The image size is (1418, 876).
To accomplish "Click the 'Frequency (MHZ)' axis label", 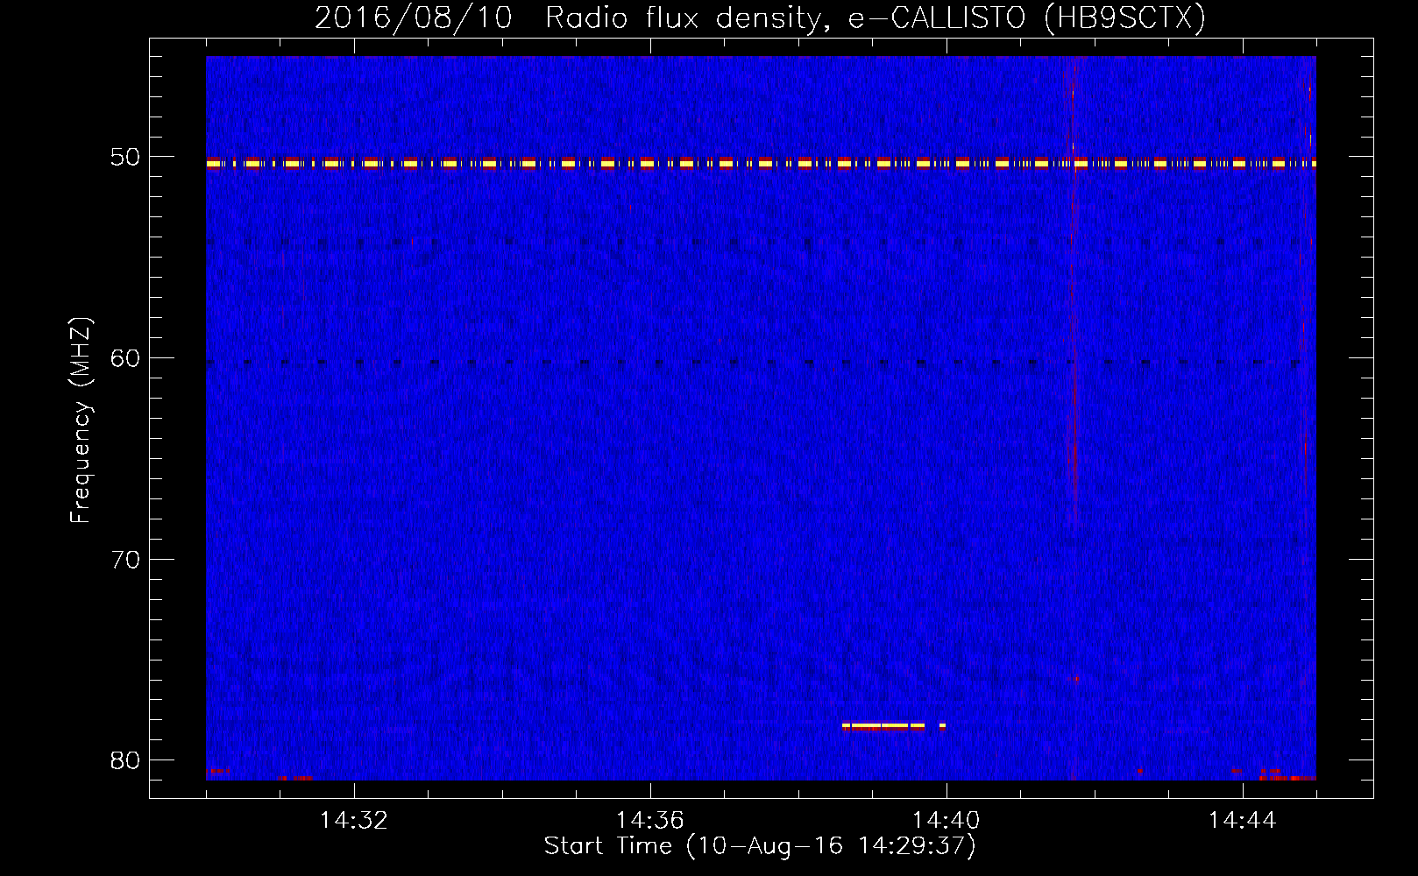I will point(81,420).
